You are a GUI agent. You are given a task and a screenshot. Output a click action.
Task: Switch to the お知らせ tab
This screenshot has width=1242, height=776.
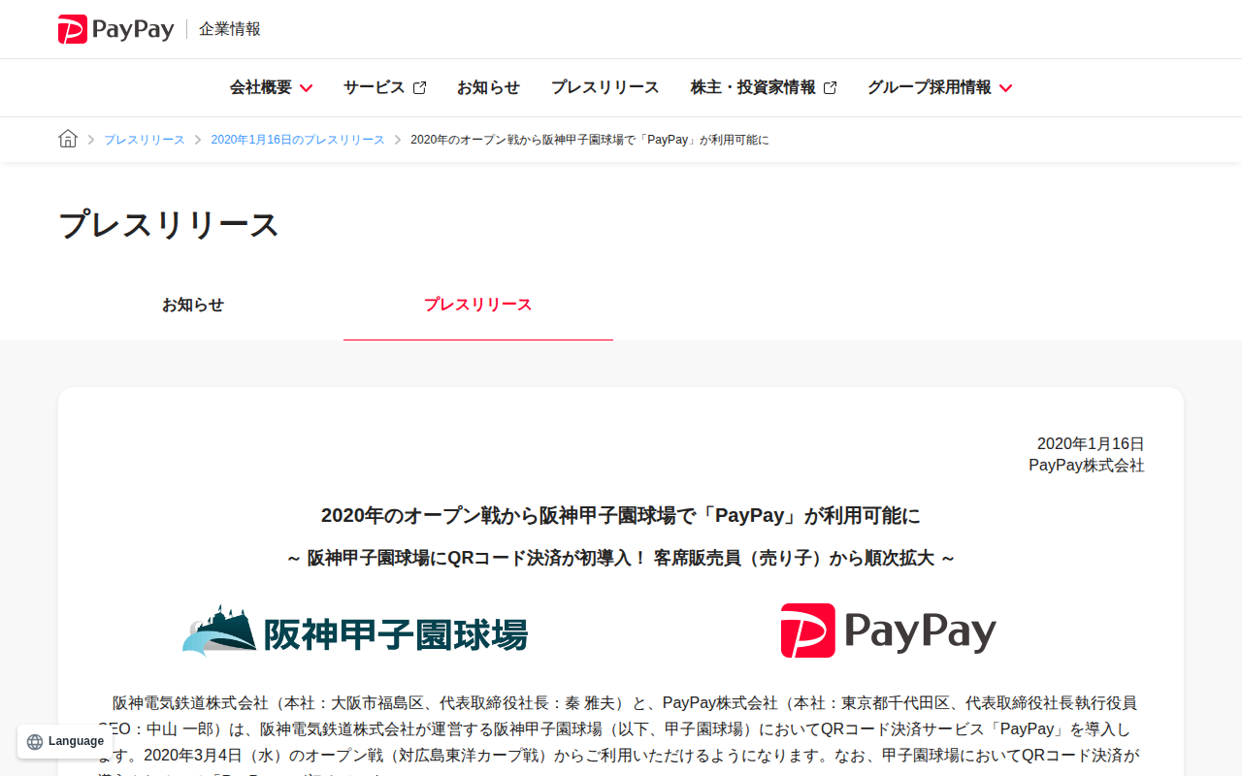coord(193,305)
